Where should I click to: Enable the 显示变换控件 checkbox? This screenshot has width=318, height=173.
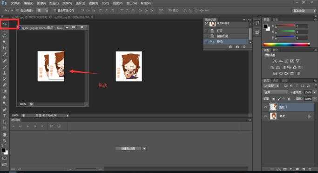click(x=54, y=10)
